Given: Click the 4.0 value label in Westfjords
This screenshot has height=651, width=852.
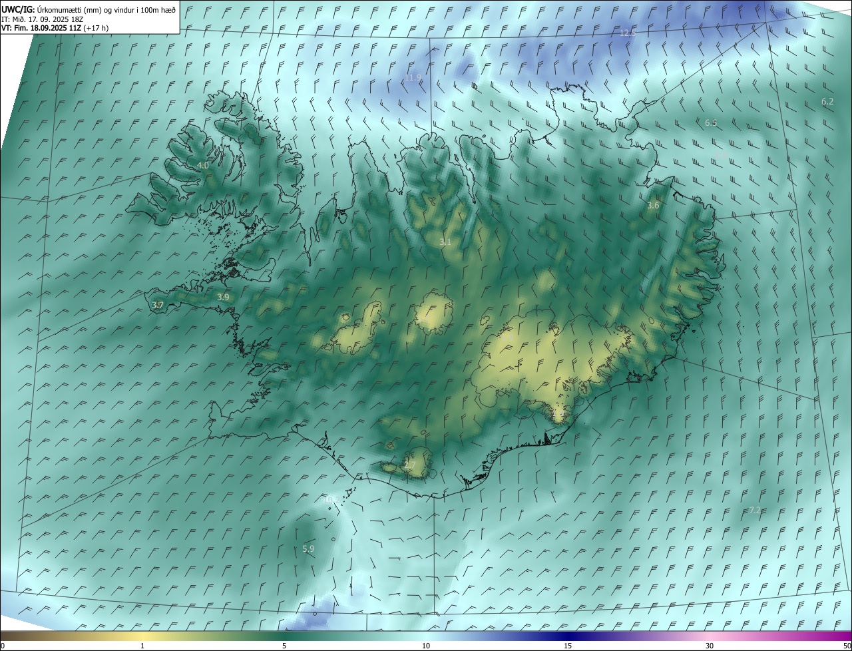Looking at the screenshot, I should coord(202,165).
